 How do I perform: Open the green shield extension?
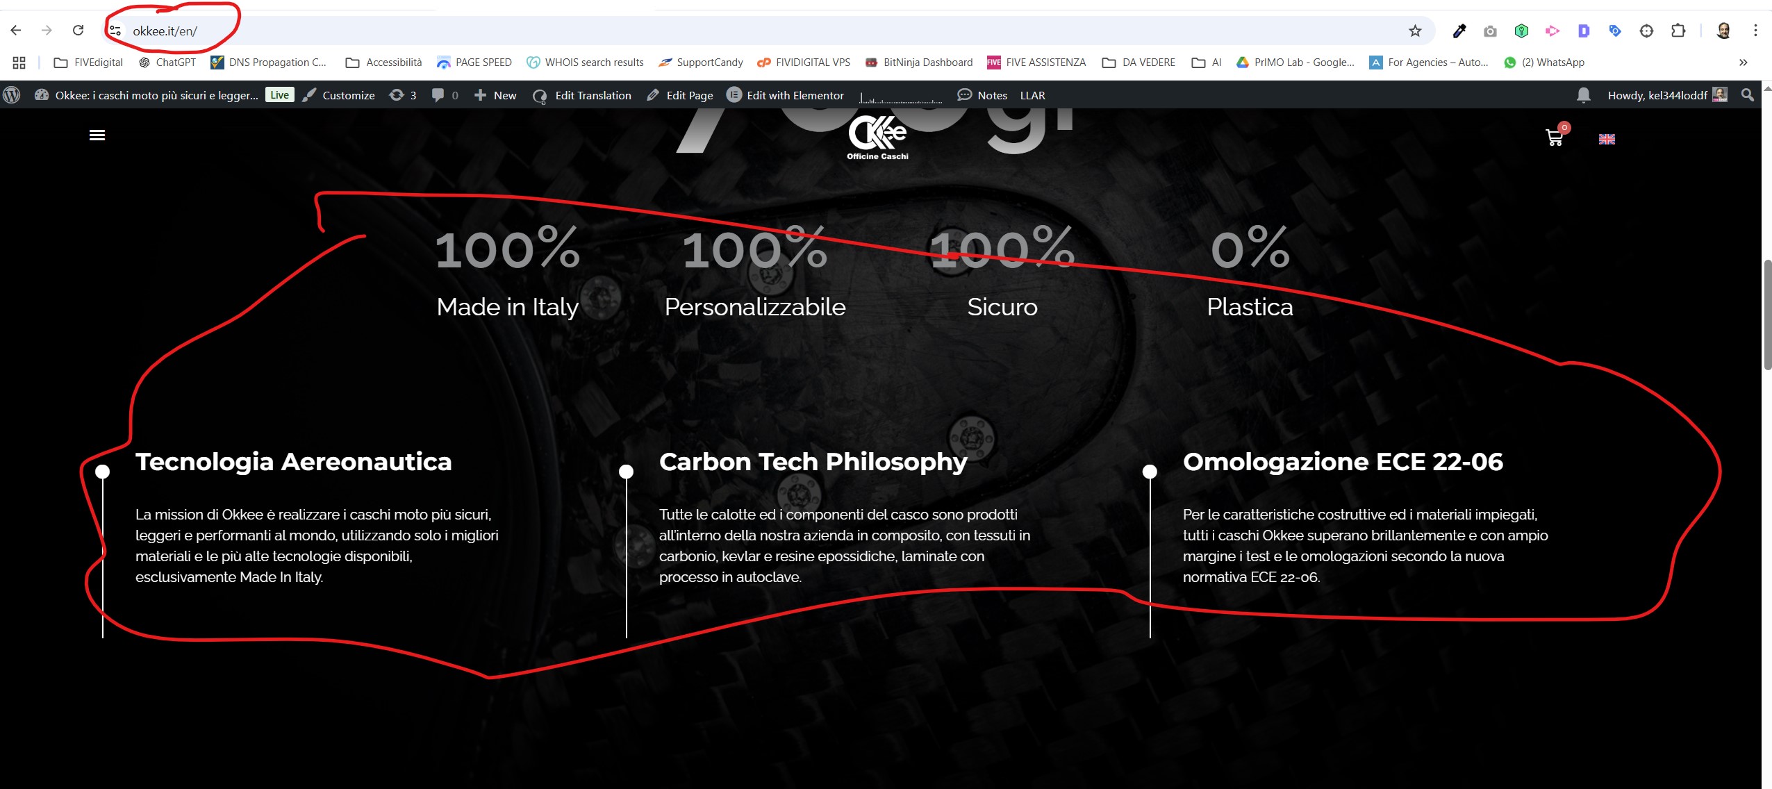click(x=1521, y=31)
